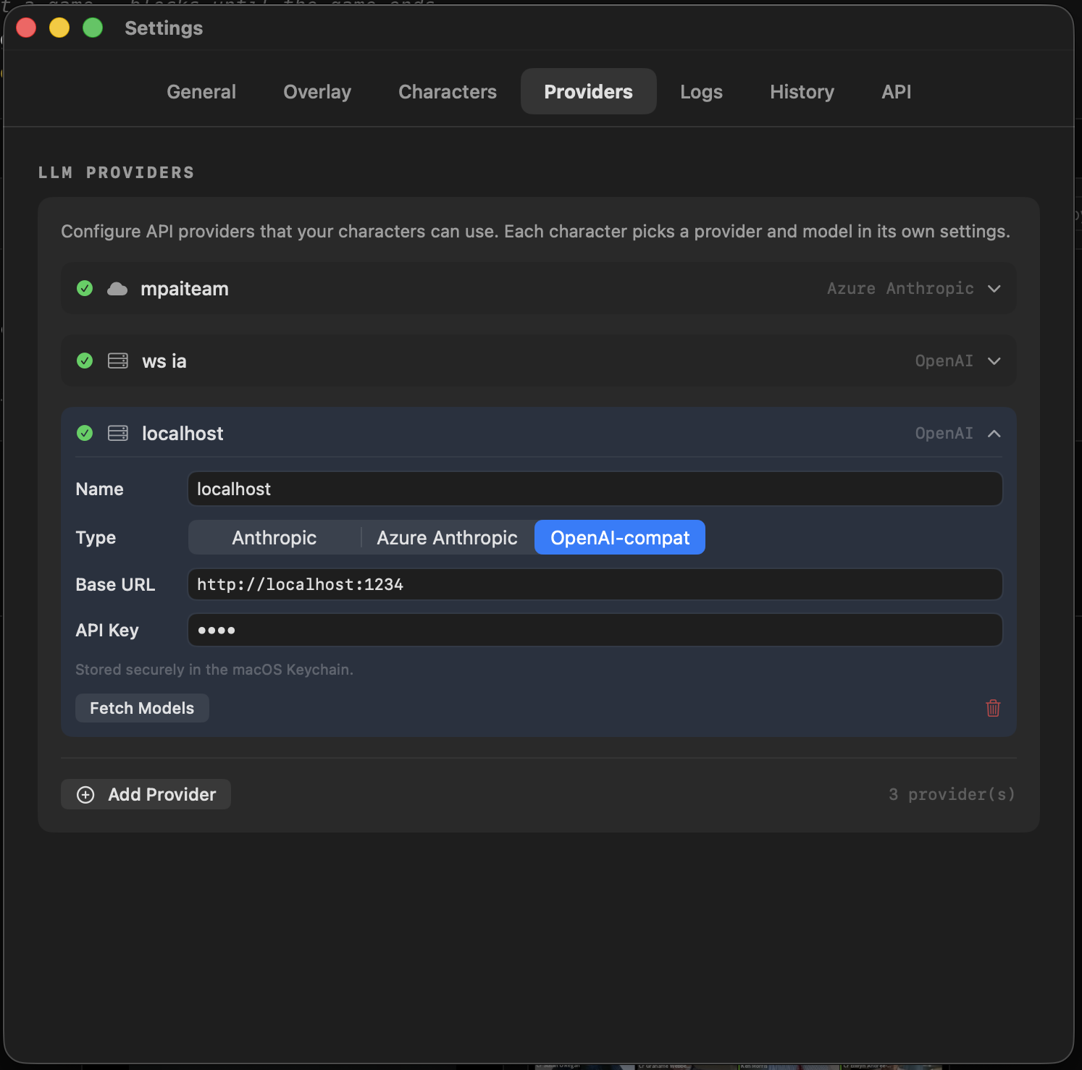Focus the Base URL input field

tap(595, 584)
